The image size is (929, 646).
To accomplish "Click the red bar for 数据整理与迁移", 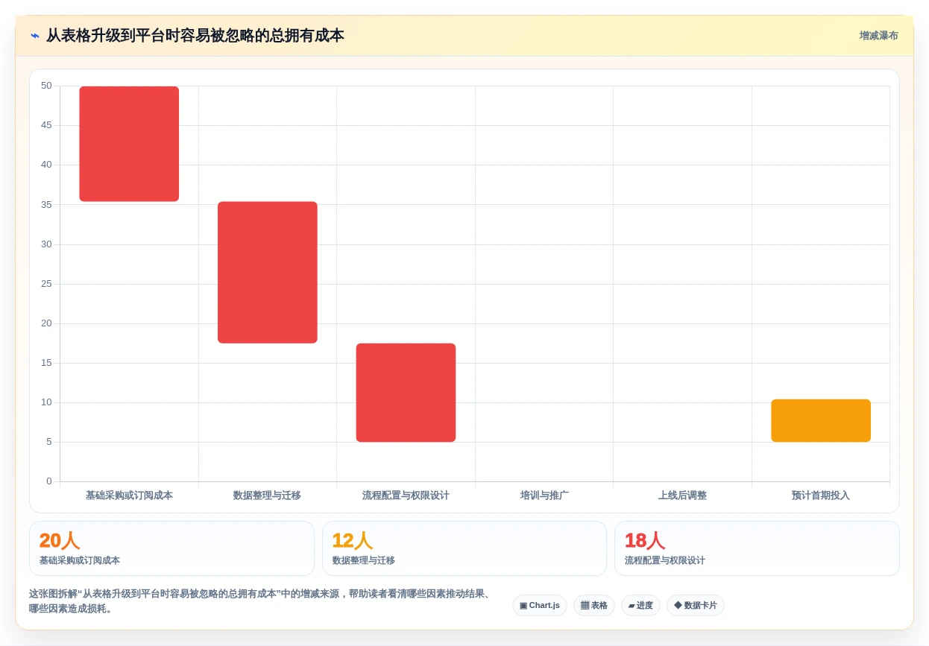I will (268, 272).
